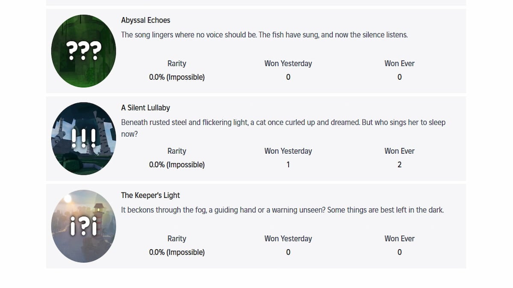This screenshot has width=513, height=288.
Task: Select Abyssal Echoes rarity value 0.0% (Impossible)
Action: pos(177,77)
